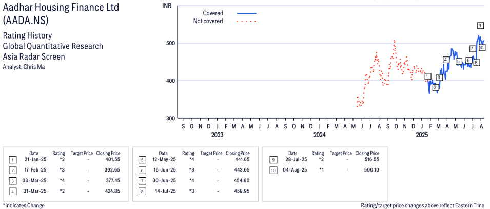Click table row number 9 box icon
The image size is (490, 209).
[273, 160]
